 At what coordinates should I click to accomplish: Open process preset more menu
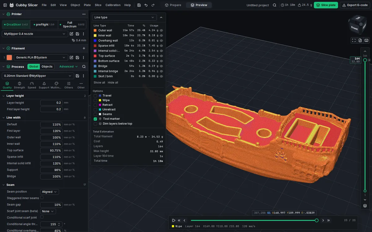coord(83,76)
